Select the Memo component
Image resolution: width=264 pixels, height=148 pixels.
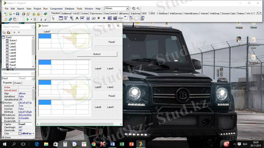point(88,18)
